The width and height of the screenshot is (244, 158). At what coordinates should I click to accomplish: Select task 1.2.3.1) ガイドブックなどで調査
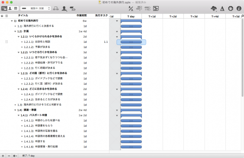pos(43,78)
